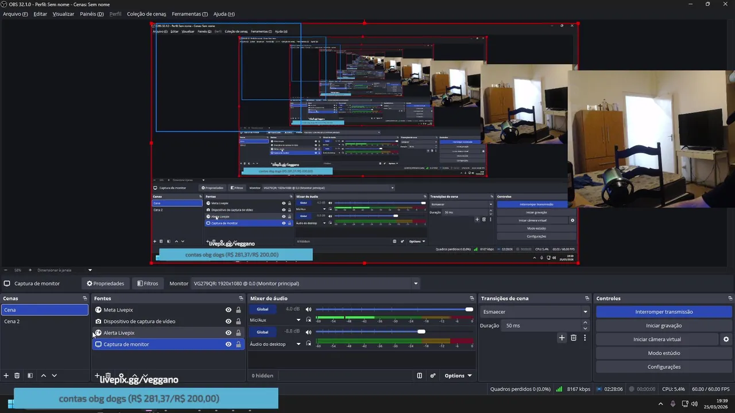
Task: Click the tray microphone icon
Action: click(673, 404)
